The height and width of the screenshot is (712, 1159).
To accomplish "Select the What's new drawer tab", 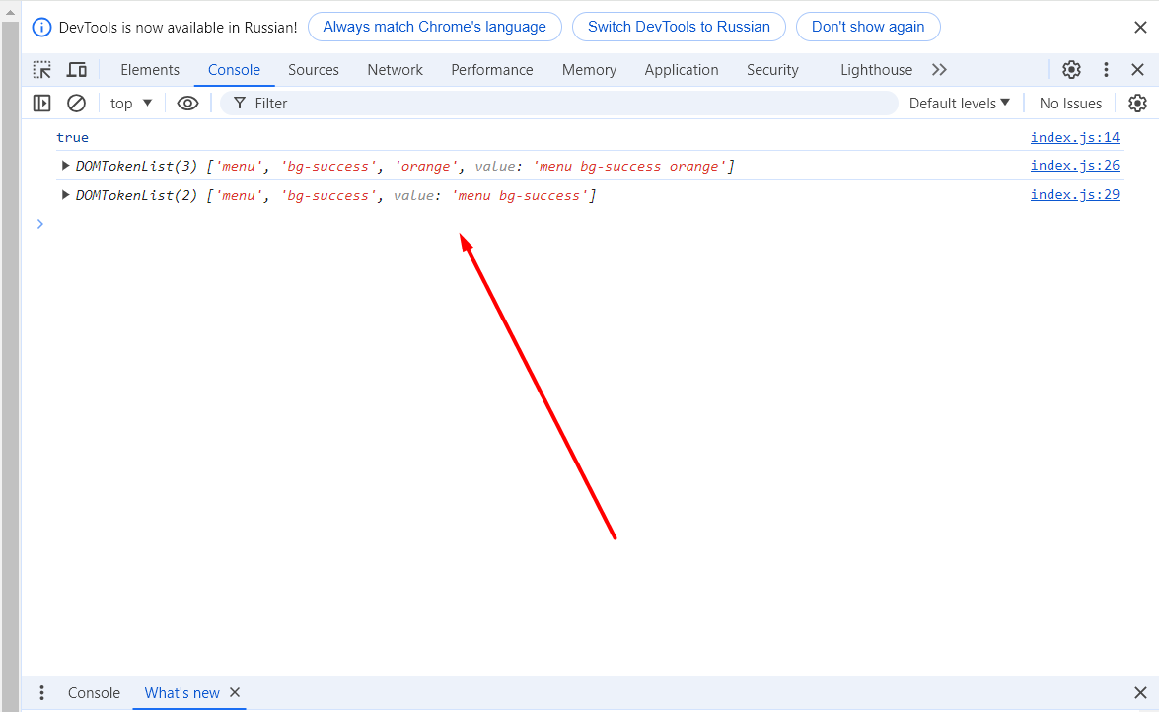I will (x=181, y=693).
